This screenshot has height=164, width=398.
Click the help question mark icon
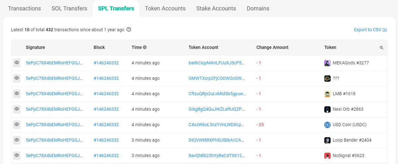[x=129, y=29]
